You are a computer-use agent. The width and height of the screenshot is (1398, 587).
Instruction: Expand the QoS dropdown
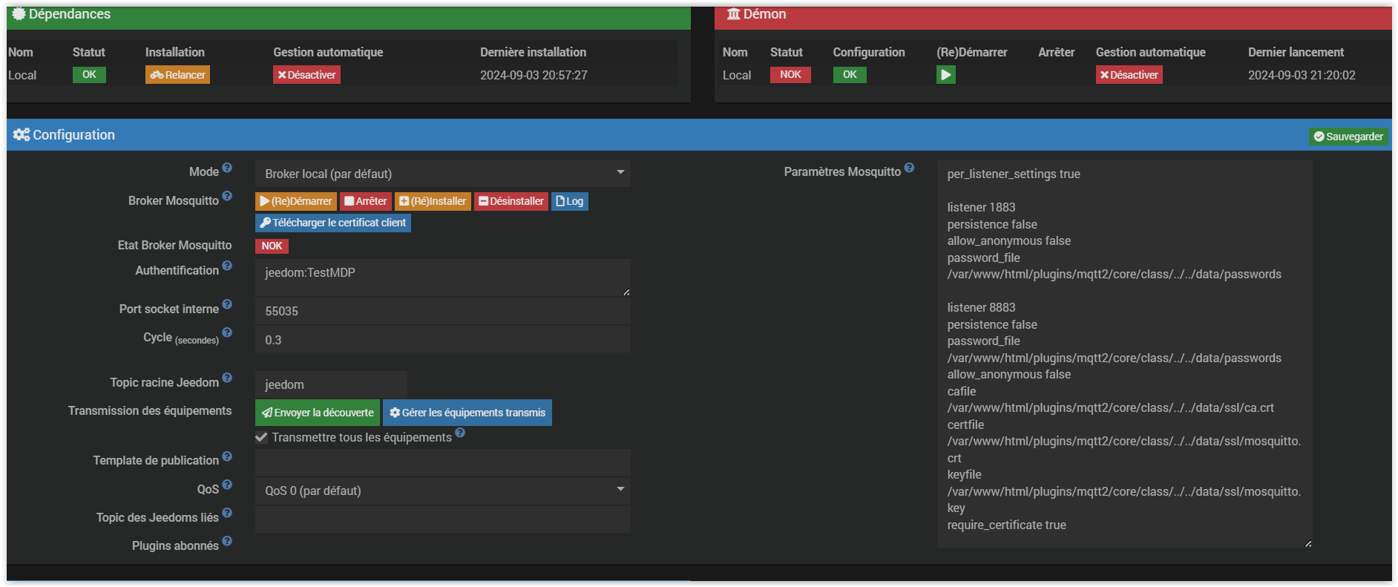point(442,491)
